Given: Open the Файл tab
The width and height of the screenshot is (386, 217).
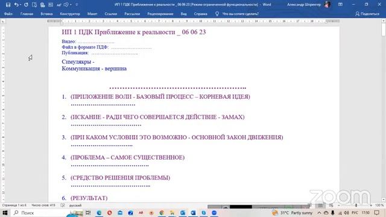Looking at the screenshot, I should click(x=8, y=14).
